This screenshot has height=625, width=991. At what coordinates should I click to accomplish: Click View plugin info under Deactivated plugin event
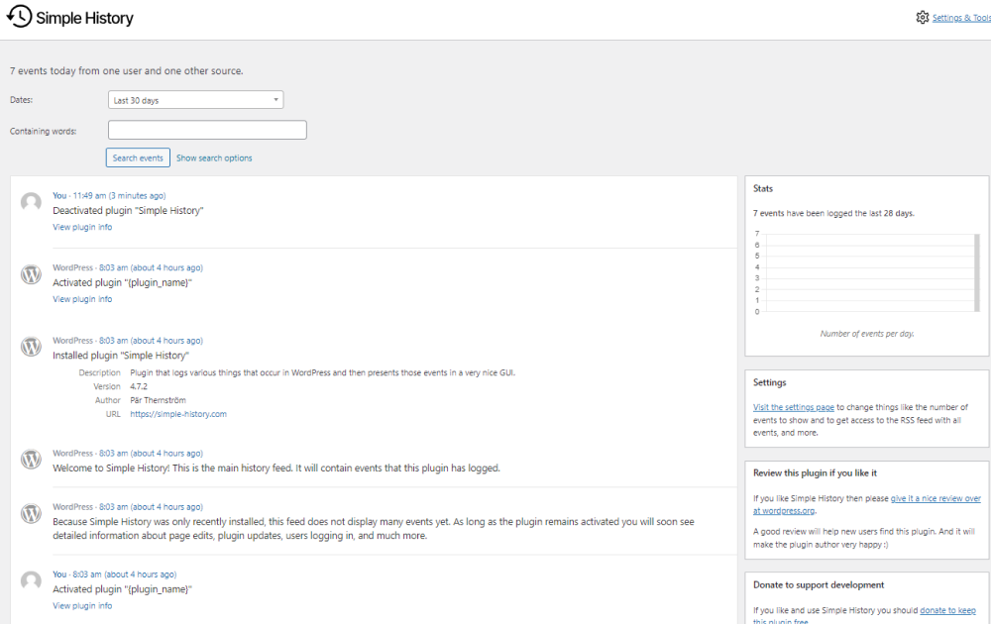click(82, 227)
